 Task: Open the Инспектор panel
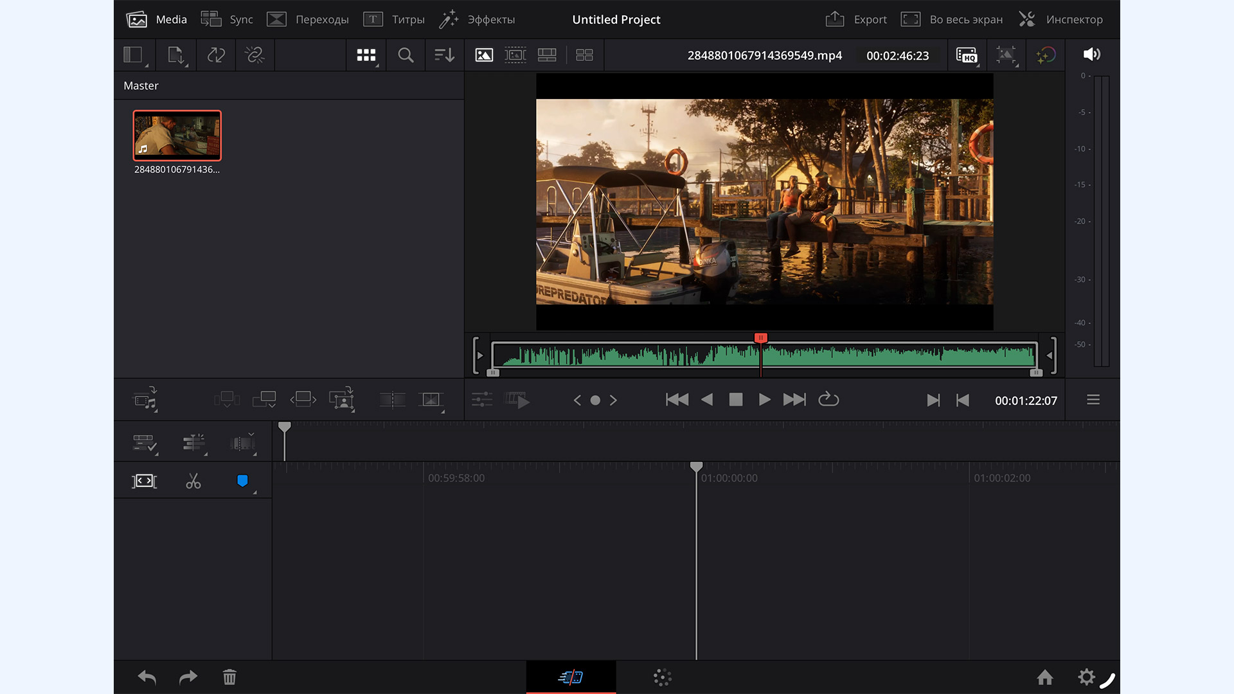click(x=1060, y=19)
